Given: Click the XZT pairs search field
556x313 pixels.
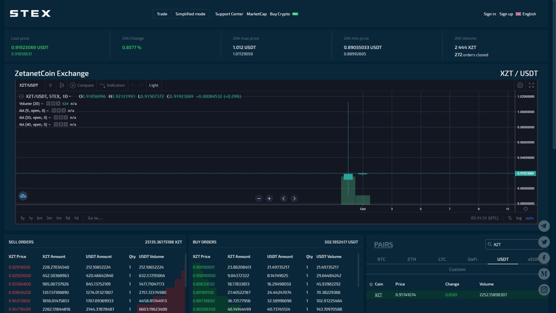Looking at the screenshot, I should pyautogui.click(x=514, y=244).
